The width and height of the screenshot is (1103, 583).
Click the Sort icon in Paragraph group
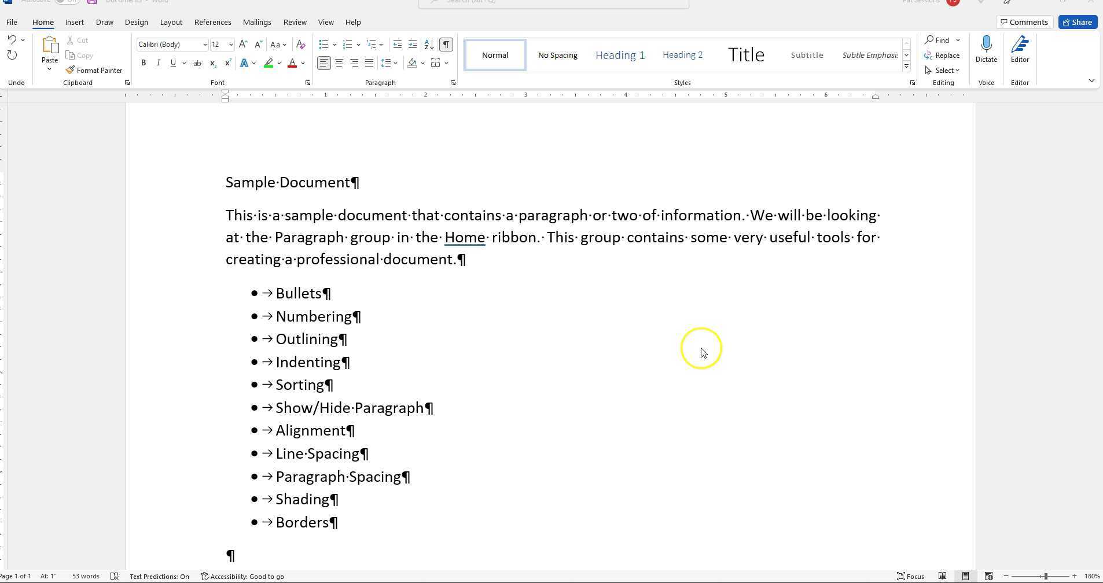pyautogui.click(x=428, y=45)
